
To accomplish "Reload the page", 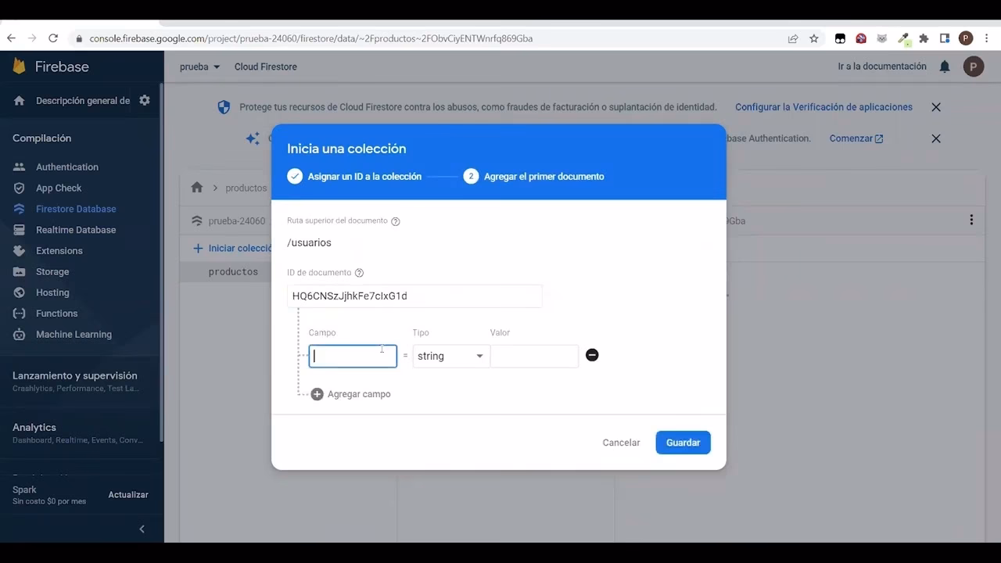I will [53, 38].
